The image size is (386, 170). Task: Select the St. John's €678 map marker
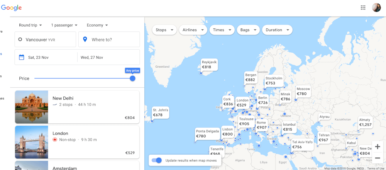click(161, 112)
